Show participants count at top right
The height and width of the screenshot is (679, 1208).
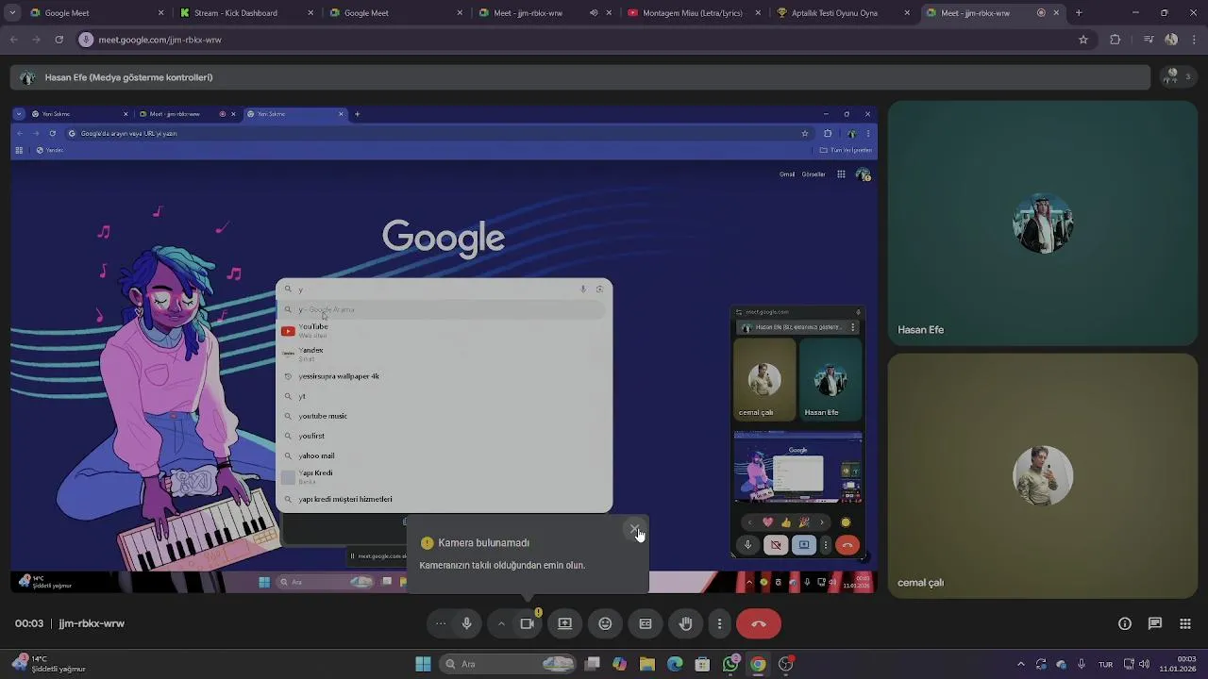[1176, 77]
